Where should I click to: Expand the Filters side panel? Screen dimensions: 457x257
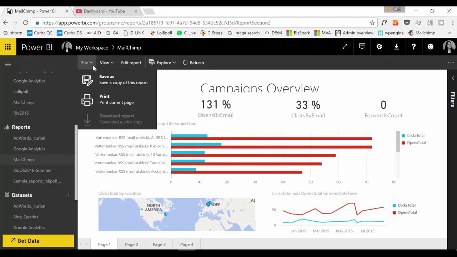pos(453,99)
